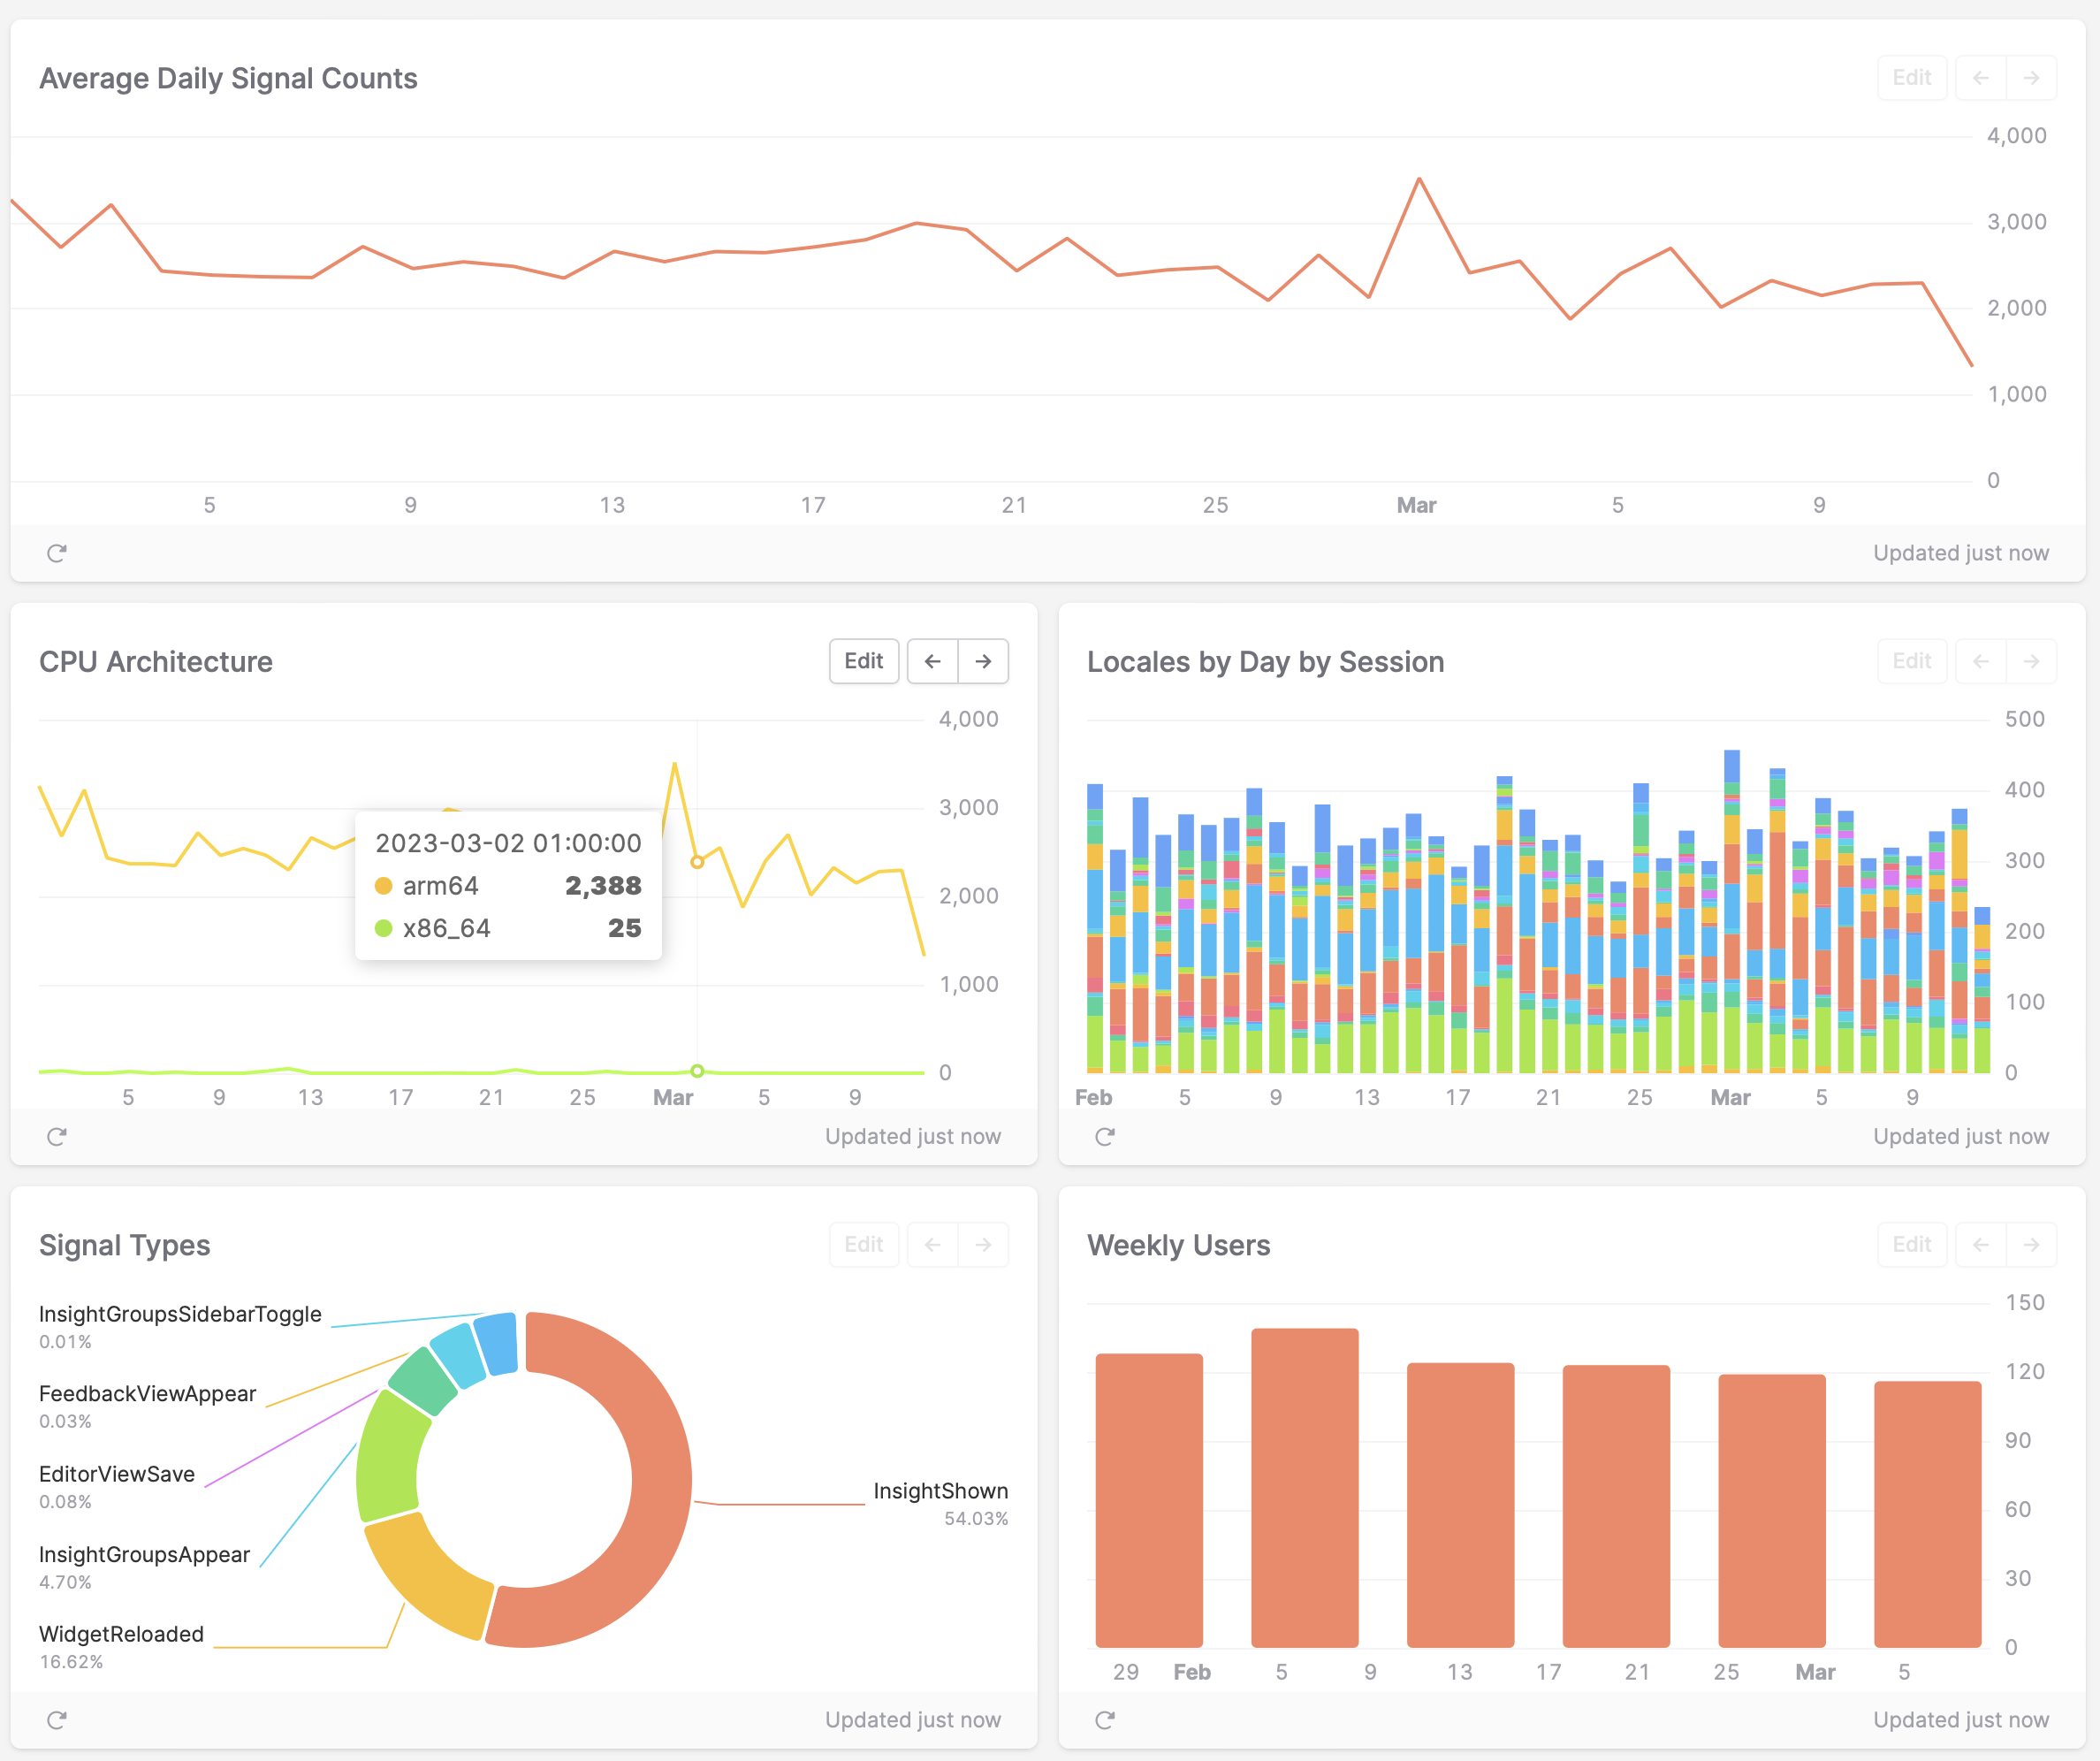Screen dimensions: 2100x1761
Task: Click the x86_64 data point marker
Action: pyautogui.click(x=697, y=1071)
